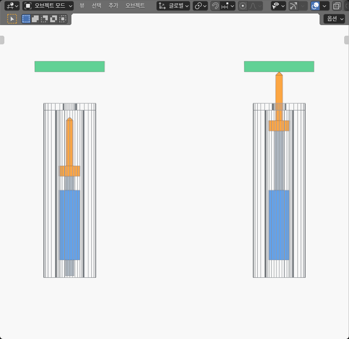
Task: Select the left gray rod below blue cylinder
Action: click(x=70, y=268)
